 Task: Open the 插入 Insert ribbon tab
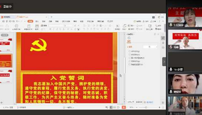coord(37,21)
